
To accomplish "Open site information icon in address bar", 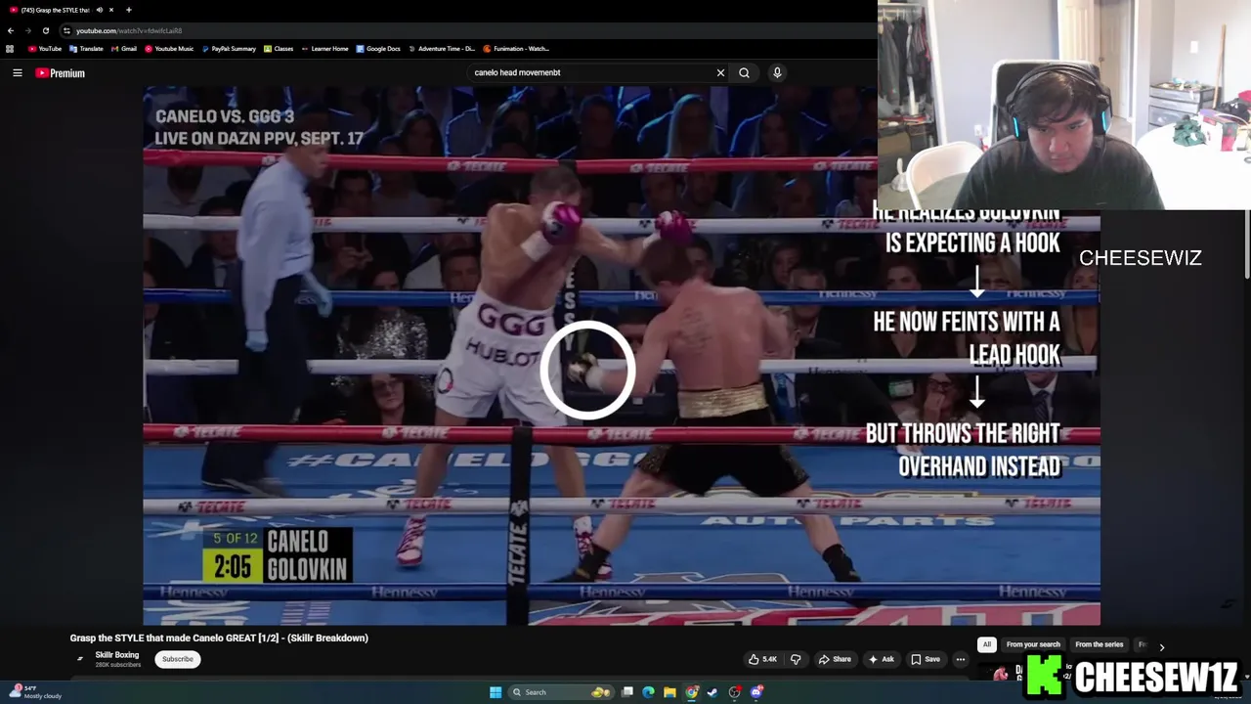I will [66, 30].
